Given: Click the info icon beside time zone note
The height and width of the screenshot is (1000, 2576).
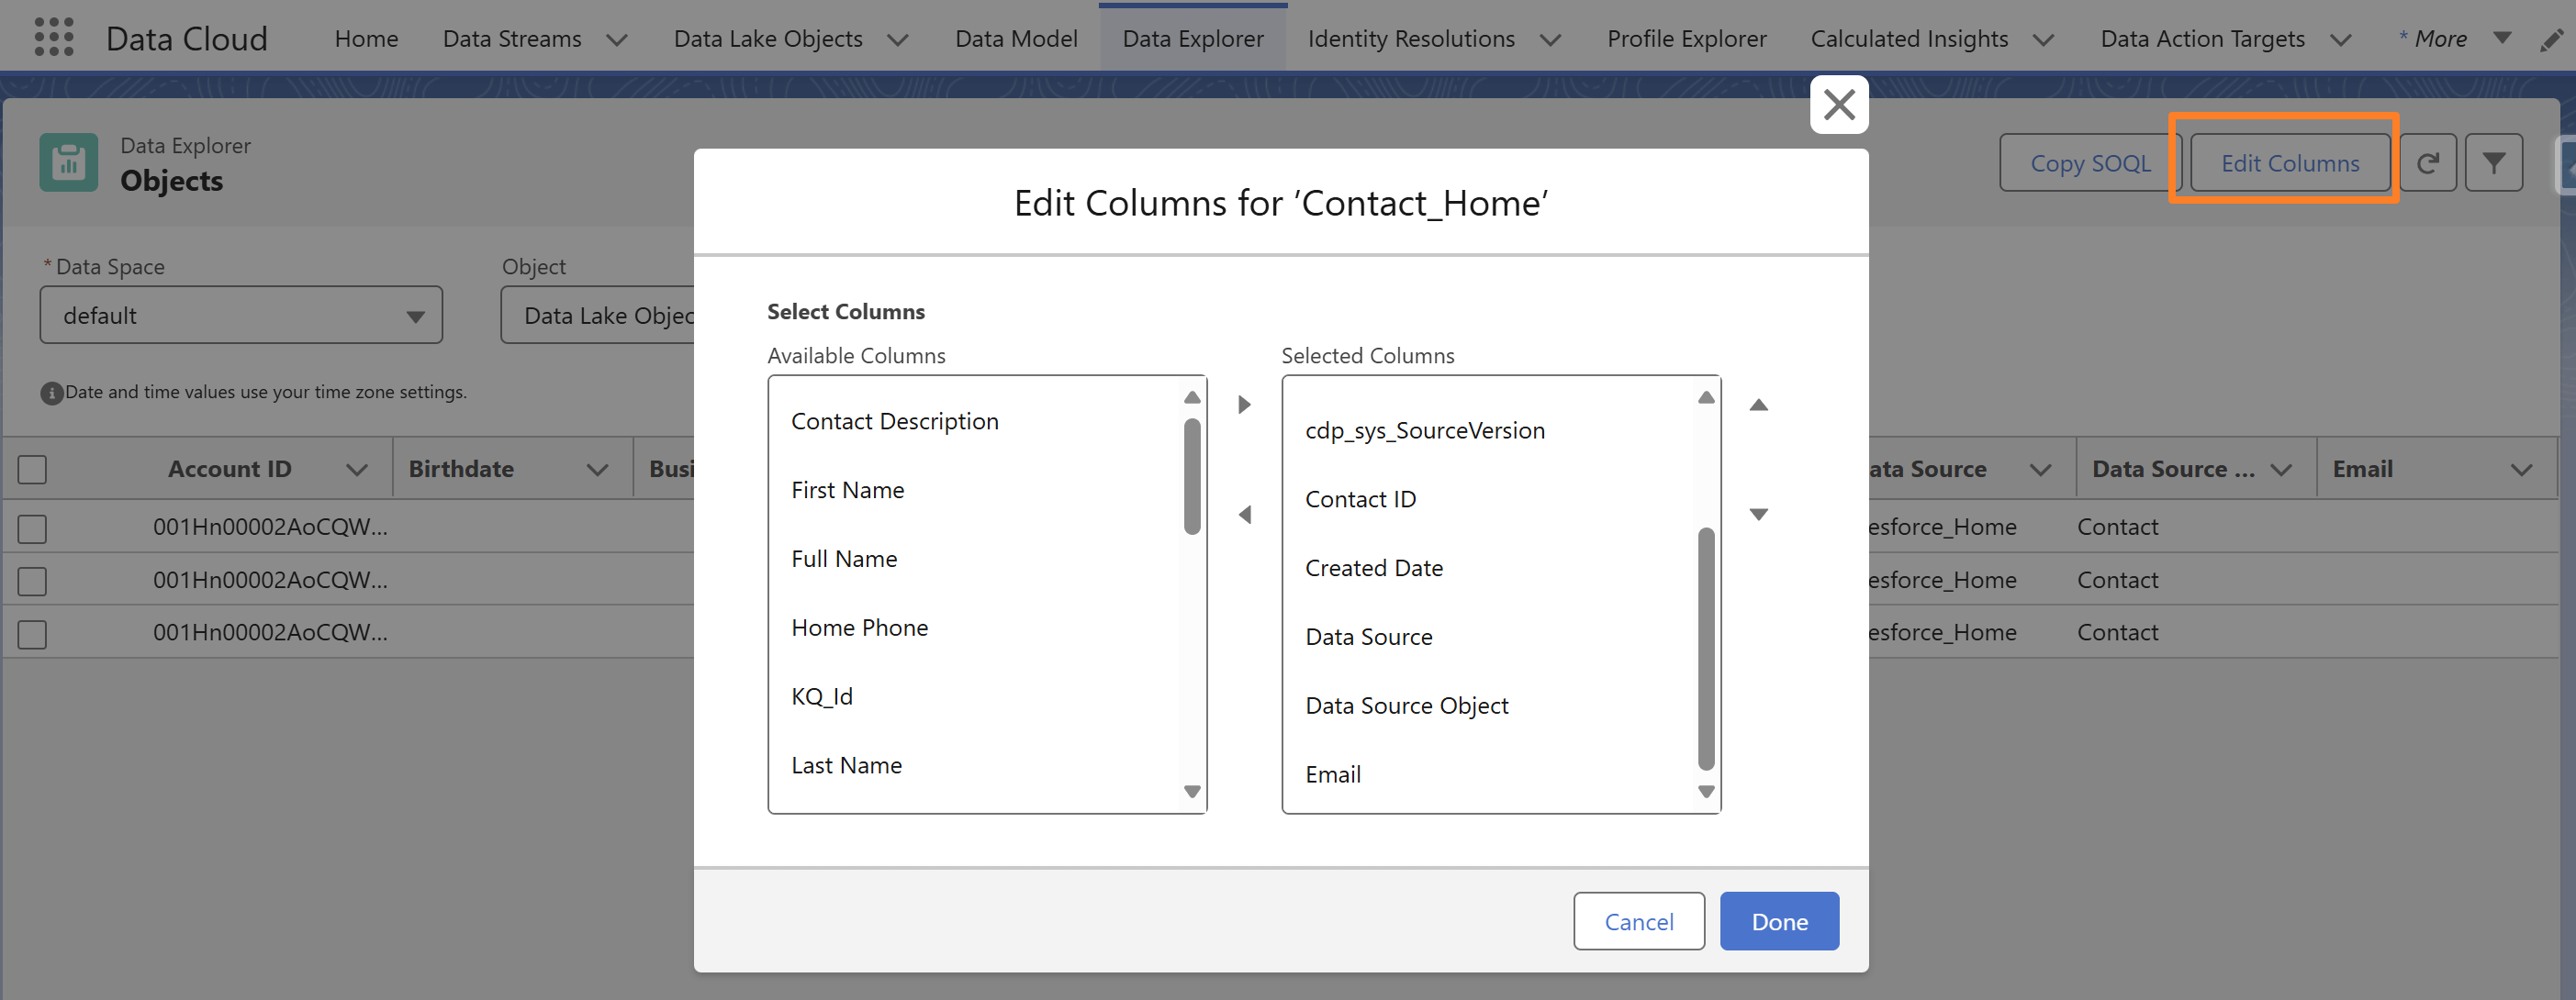Looking at the screenshot, I should tap(52, 394).
